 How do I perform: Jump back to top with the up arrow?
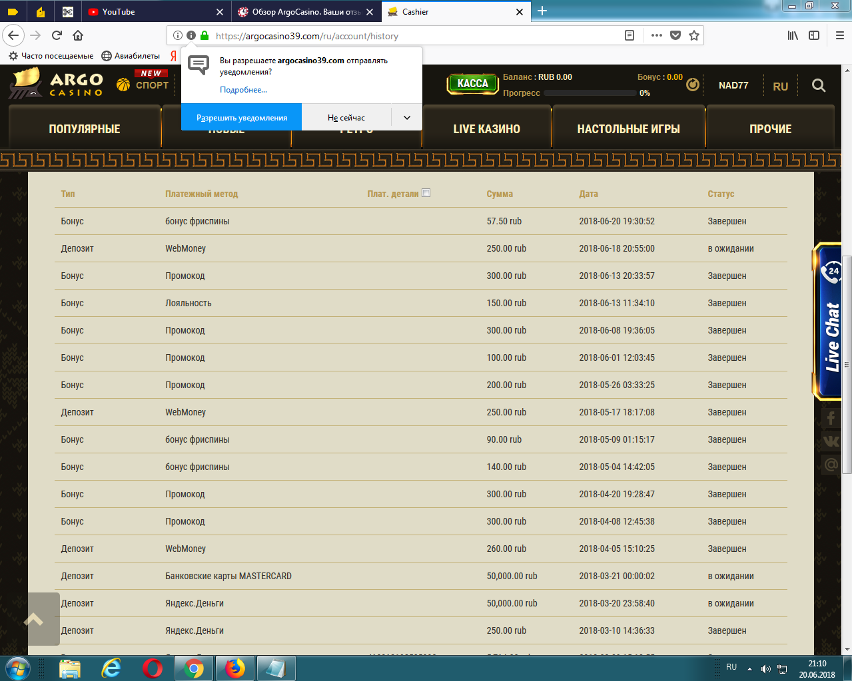(x=34, y=619)
